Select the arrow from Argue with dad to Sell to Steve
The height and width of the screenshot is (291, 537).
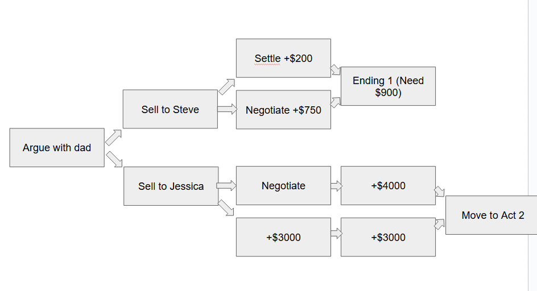click(x=113, y=138)
